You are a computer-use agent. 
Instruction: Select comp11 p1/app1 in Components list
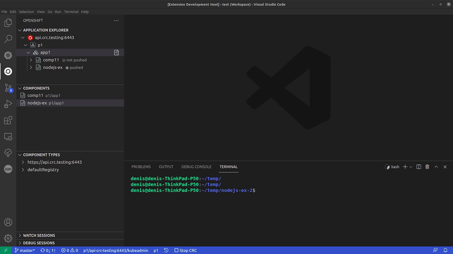click(x=70, y=95)
